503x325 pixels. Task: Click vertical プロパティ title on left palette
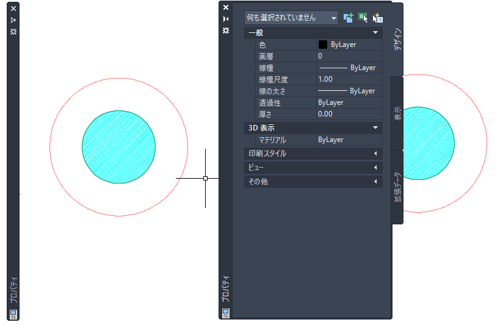[x=13, y=290]
